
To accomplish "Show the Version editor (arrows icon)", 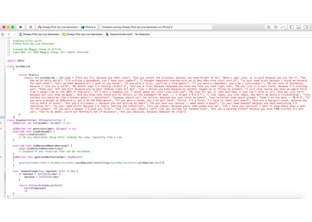I will (283, 27).
